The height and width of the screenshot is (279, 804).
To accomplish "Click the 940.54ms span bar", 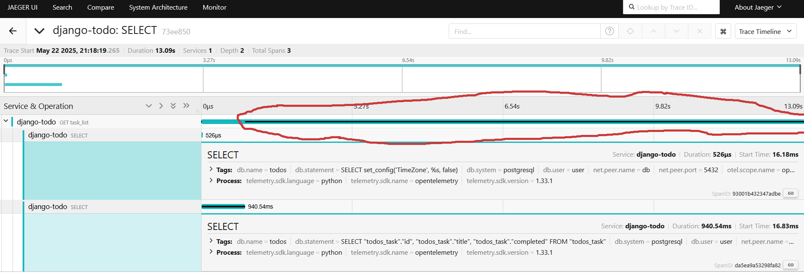I will click(x=223, y=207).
